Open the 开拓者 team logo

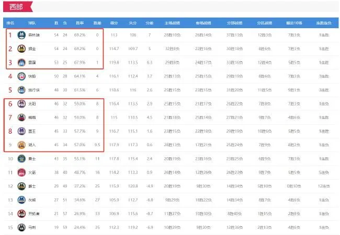click(x=21, y=214)
